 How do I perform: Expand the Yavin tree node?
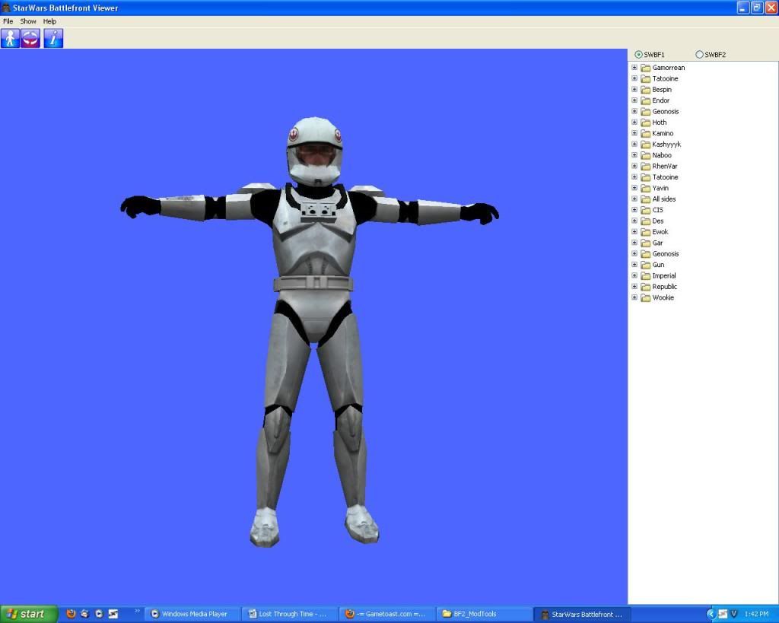point(634,188)
